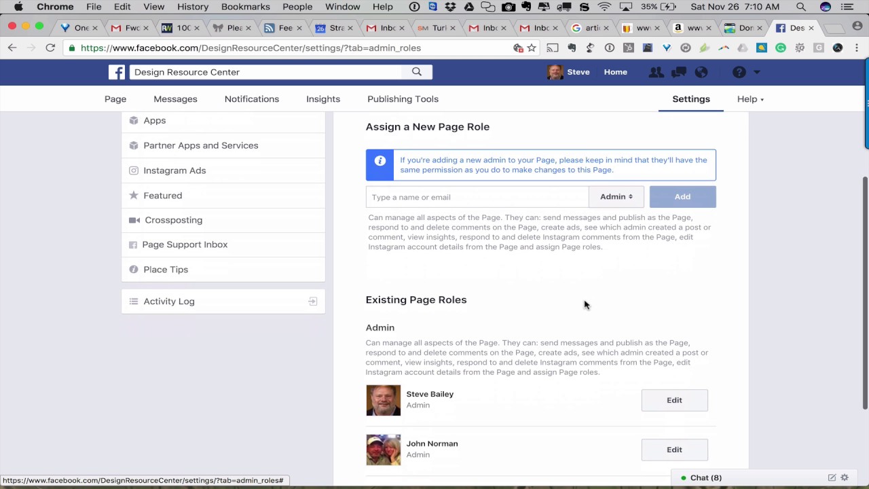Click Steve profile picture in header
This screenshot has height=489, width=869.
coord(555,72)
